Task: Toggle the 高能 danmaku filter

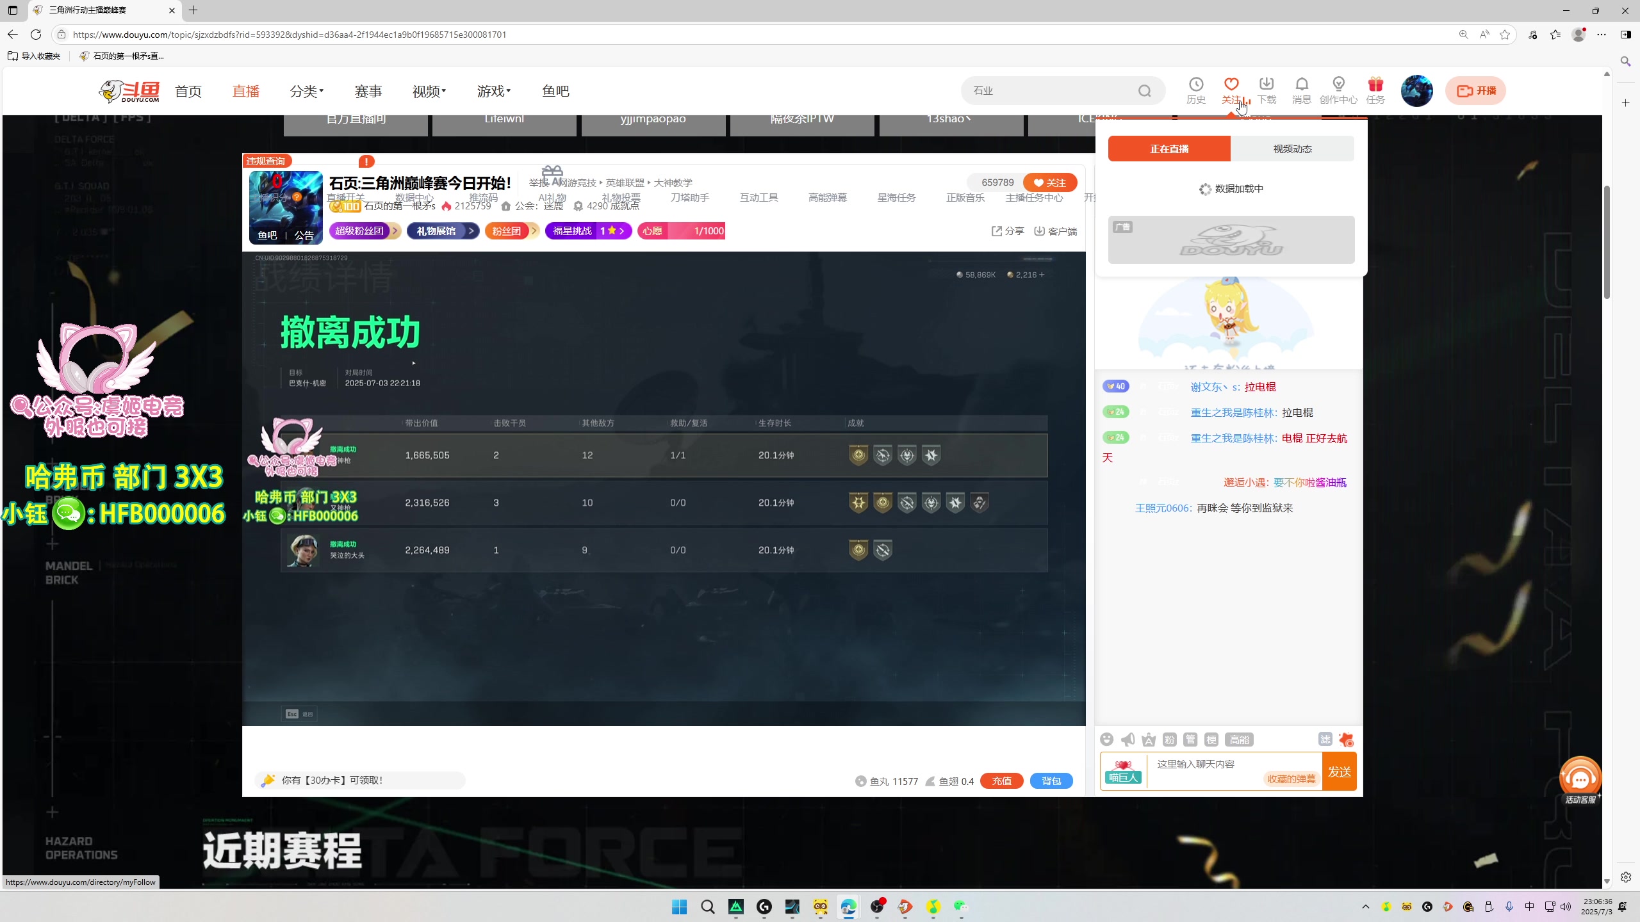Action: tap(1239, 740)
